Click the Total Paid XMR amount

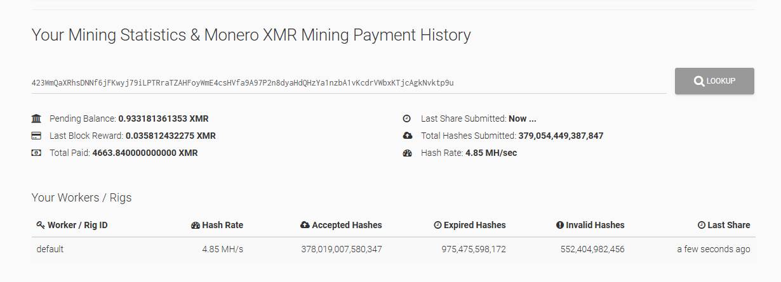click(x=145, y=153)
